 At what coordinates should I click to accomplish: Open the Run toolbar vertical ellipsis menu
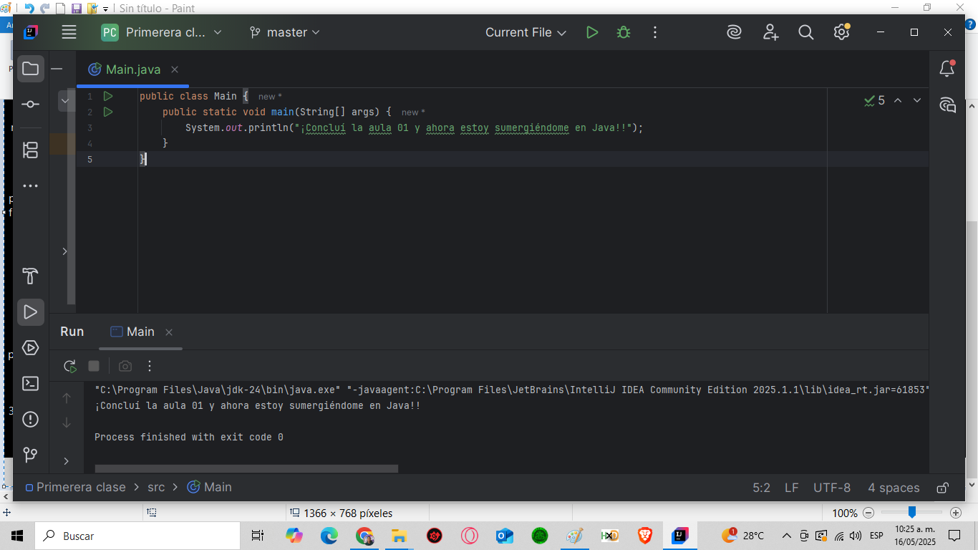pos(150,366)
